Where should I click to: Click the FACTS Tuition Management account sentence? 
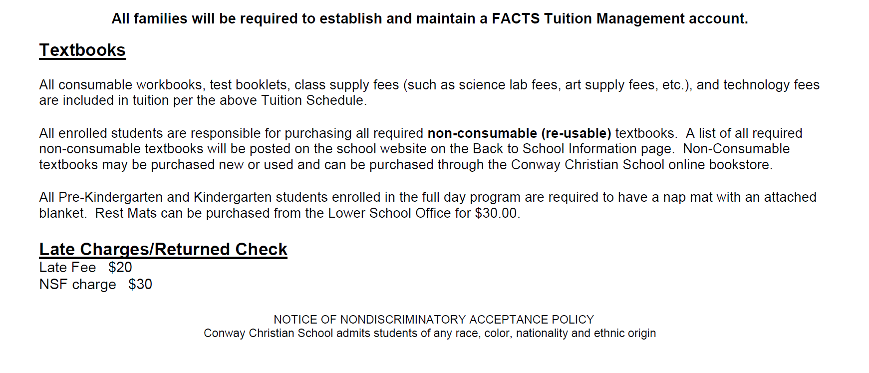429,19
